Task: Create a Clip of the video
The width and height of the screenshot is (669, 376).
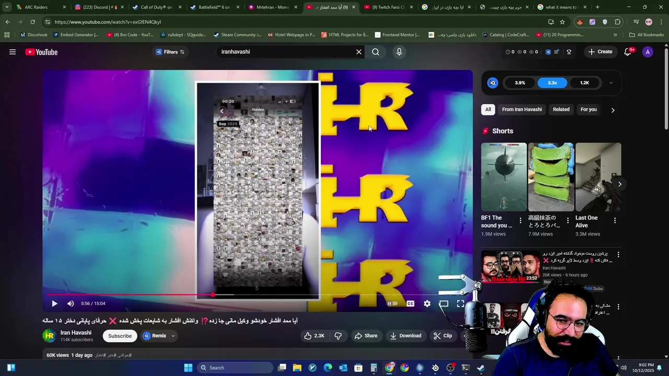Action: [x=443, y=336]
